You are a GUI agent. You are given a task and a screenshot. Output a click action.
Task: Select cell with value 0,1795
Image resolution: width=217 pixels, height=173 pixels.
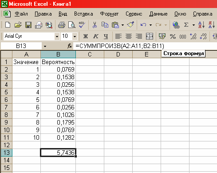58,122
